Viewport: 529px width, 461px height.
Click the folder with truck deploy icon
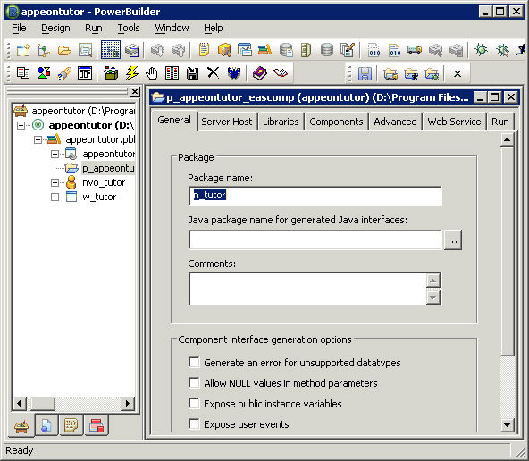390,73
